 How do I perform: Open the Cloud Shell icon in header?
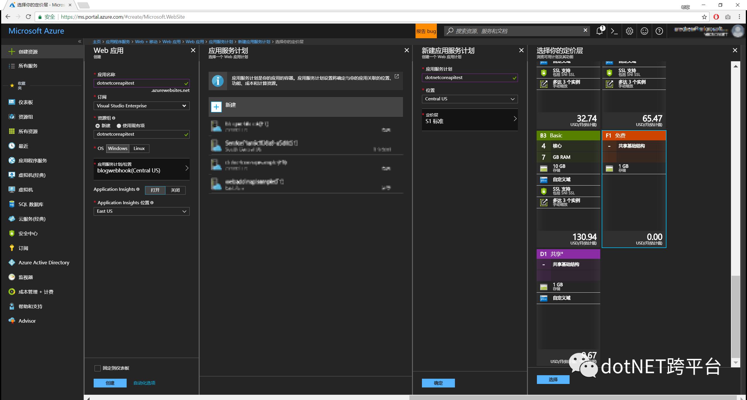coord(614,31)
